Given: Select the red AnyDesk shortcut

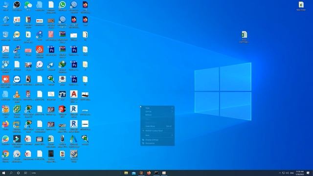Looking at the screenshot, I should pos(5,79).
